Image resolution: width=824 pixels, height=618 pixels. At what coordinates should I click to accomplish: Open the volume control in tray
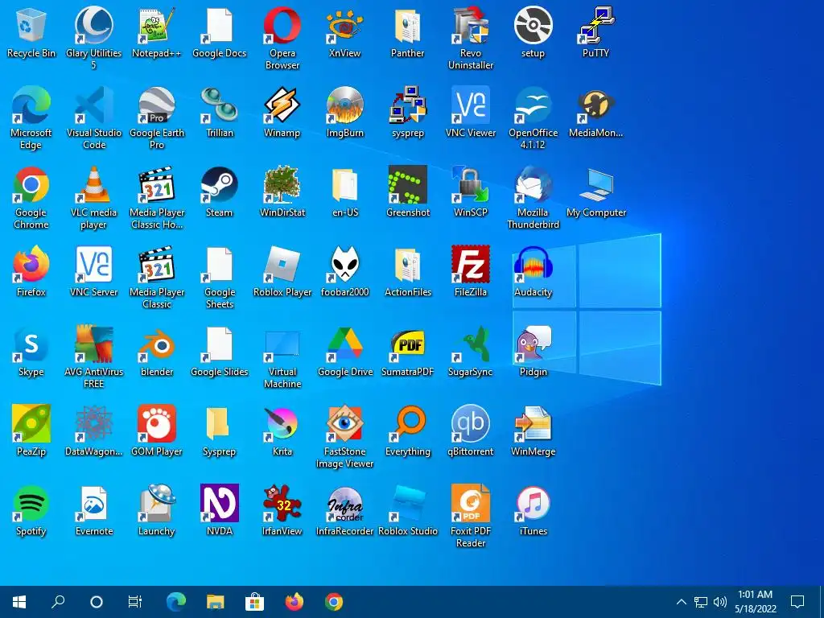point(720,602)
